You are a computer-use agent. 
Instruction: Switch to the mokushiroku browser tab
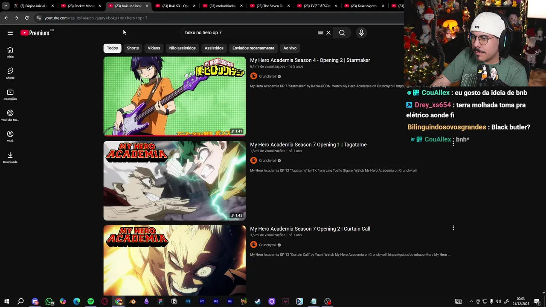[x=223, y=6]
